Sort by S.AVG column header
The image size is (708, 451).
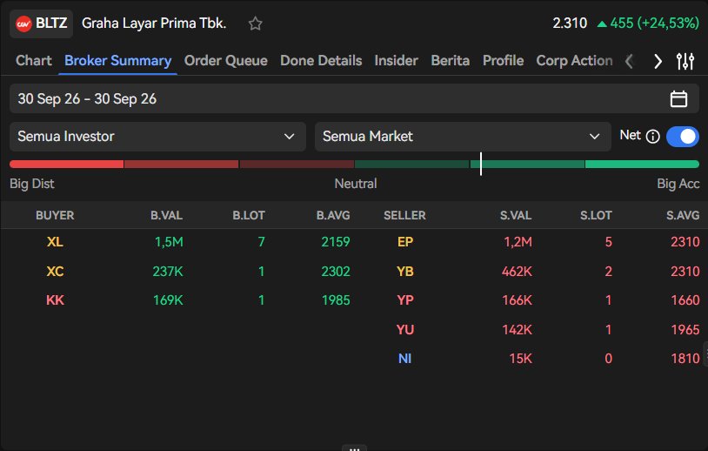pyautogui.click(x=683, y=216)
